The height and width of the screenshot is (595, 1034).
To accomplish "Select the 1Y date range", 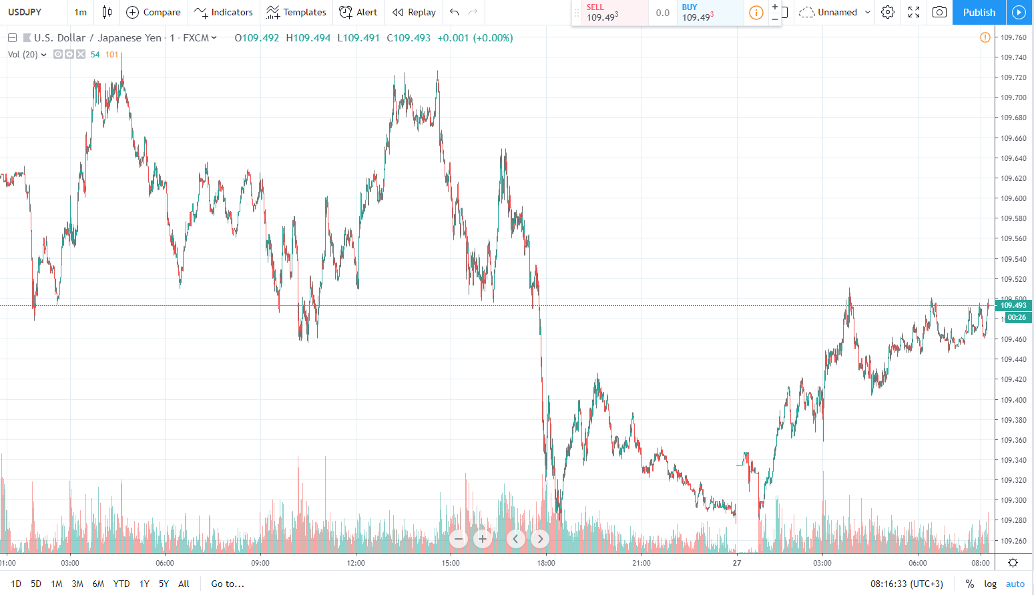I will 144,584.
